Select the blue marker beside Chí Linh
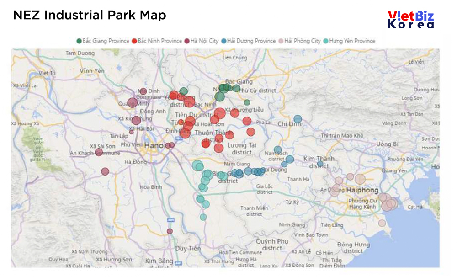The width and height of the screenshot is (457, 277). point(298,119)
